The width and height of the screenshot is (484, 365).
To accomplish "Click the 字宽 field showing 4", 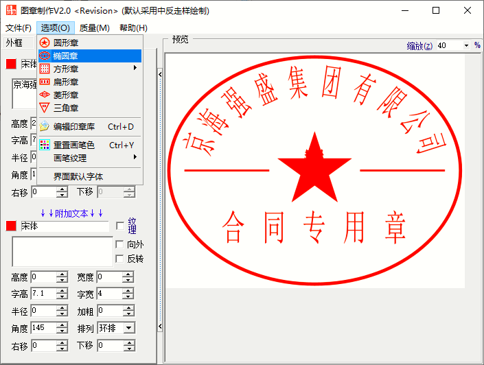I will [x=110, y=294].
